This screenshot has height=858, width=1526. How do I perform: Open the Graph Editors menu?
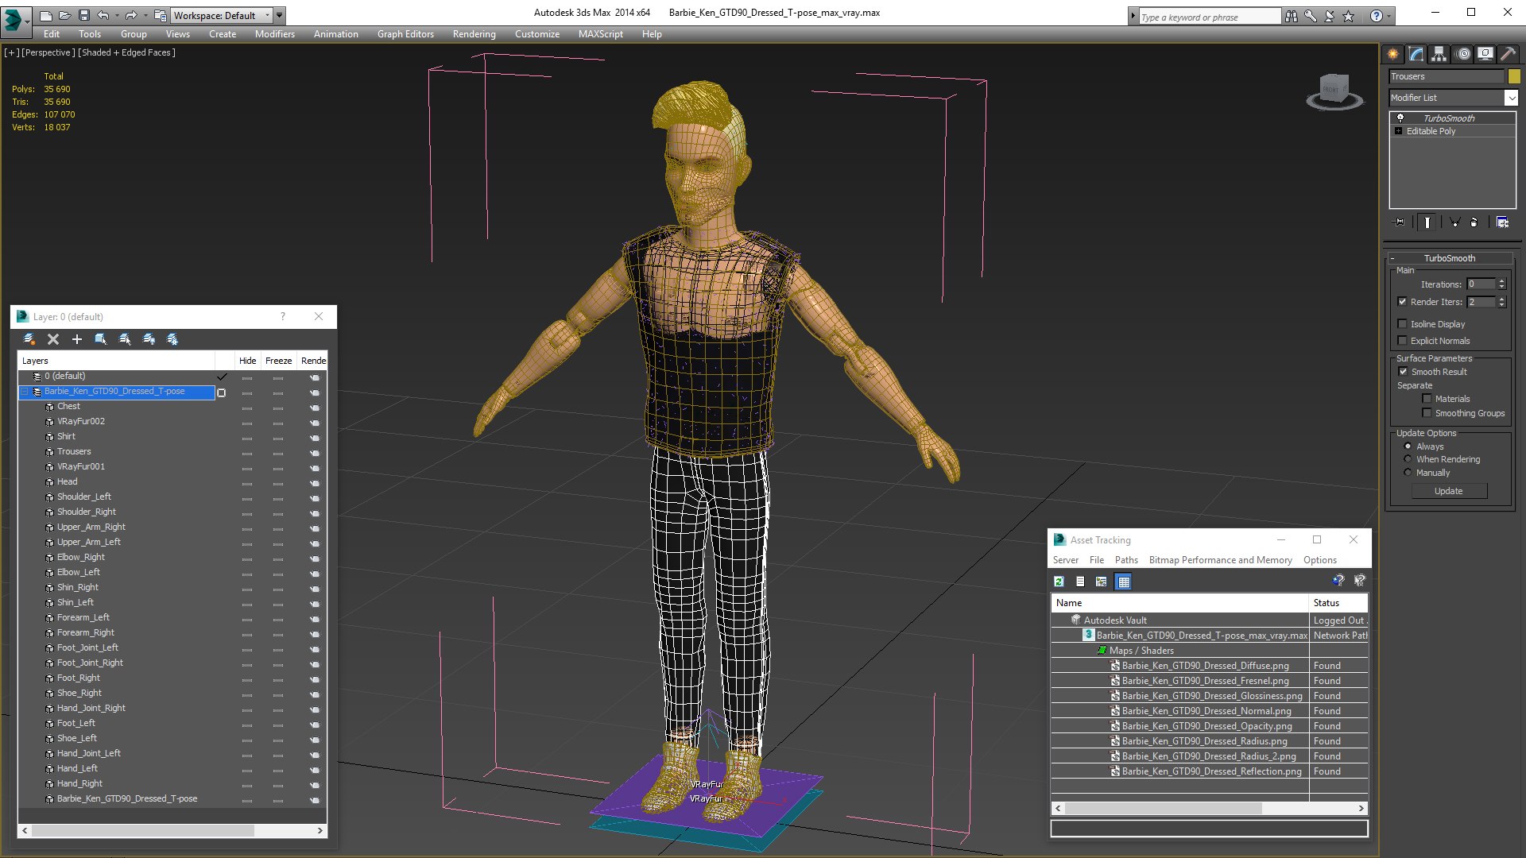(405, 34)
